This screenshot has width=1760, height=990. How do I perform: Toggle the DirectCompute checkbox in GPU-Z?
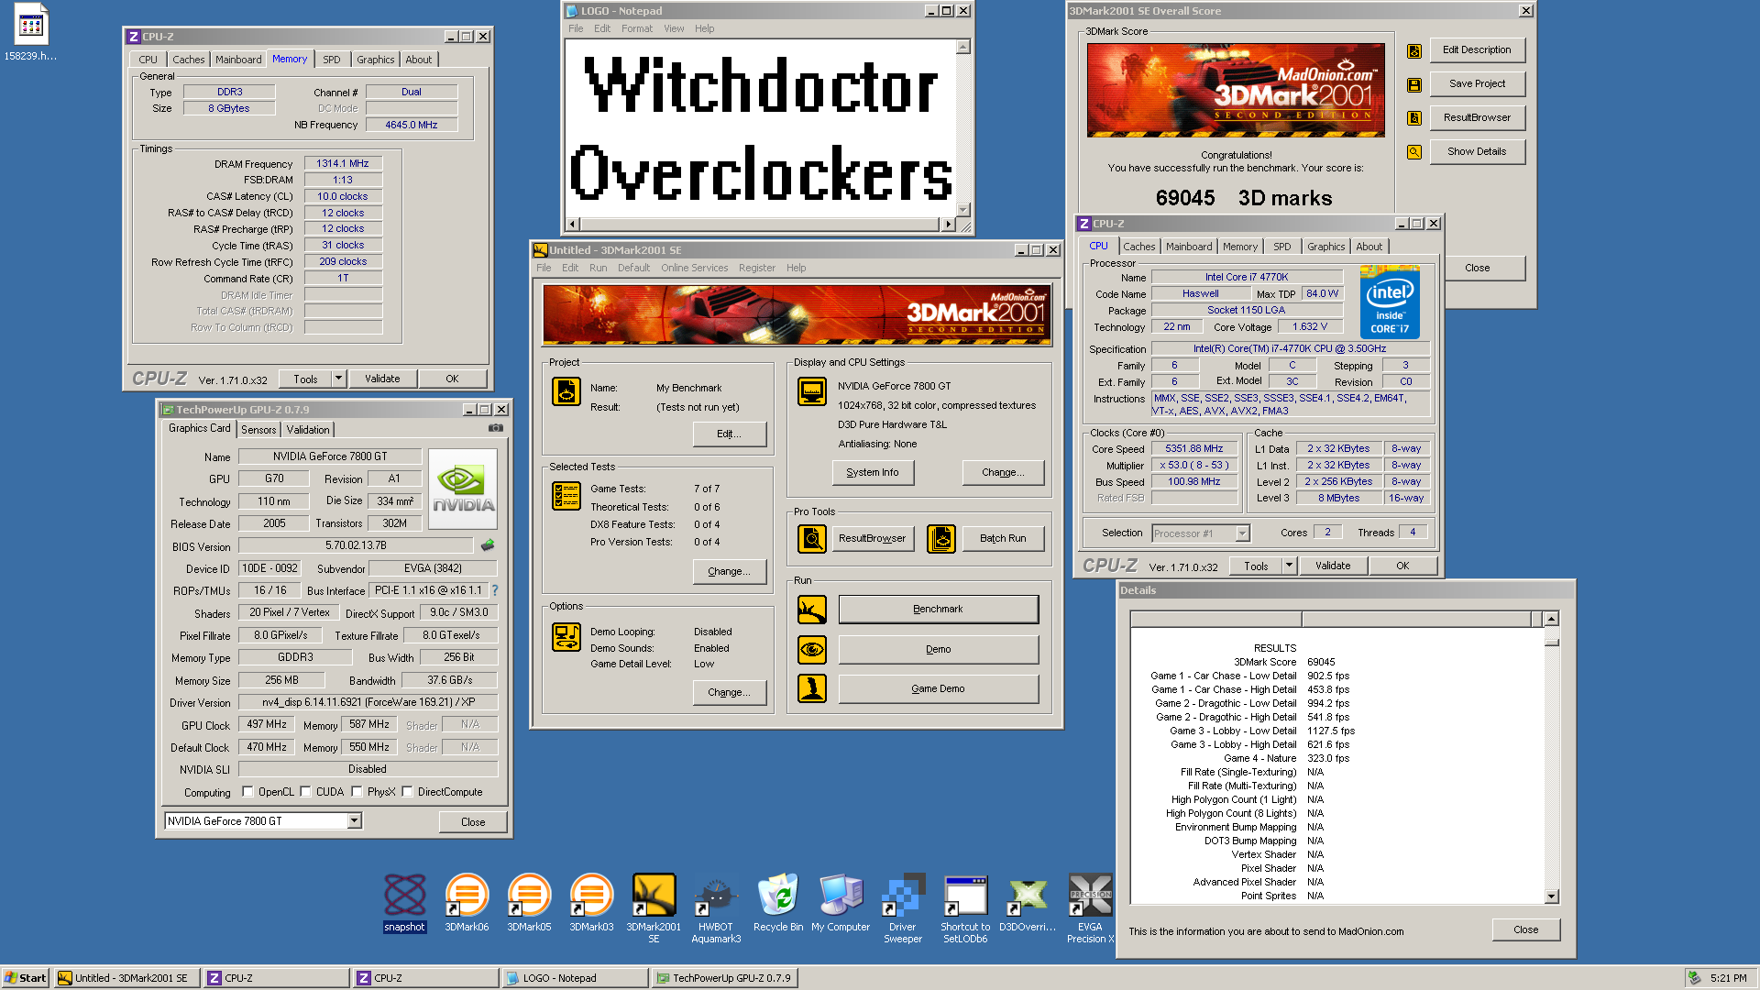407,792
